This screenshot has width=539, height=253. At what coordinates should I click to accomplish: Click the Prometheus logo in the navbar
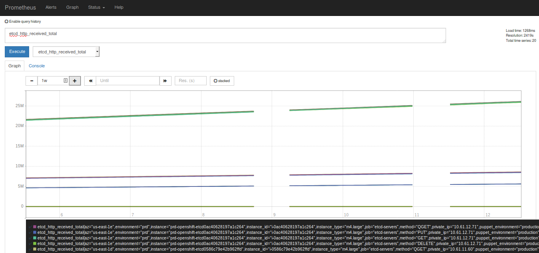point(20,7)
